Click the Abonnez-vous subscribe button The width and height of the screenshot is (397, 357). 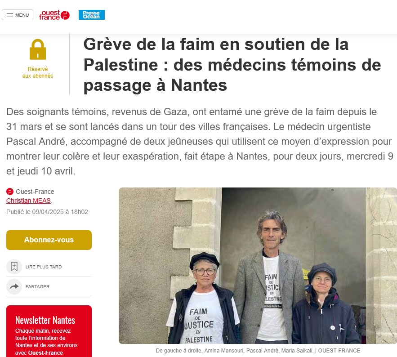49,240
